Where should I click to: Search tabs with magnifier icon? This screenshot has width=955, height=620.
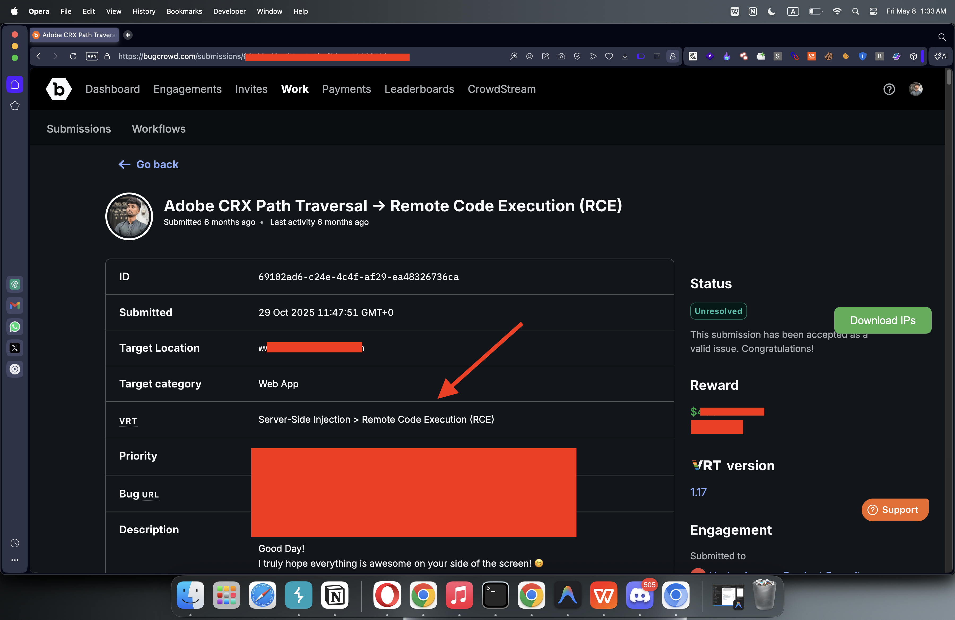click(942, 37)
